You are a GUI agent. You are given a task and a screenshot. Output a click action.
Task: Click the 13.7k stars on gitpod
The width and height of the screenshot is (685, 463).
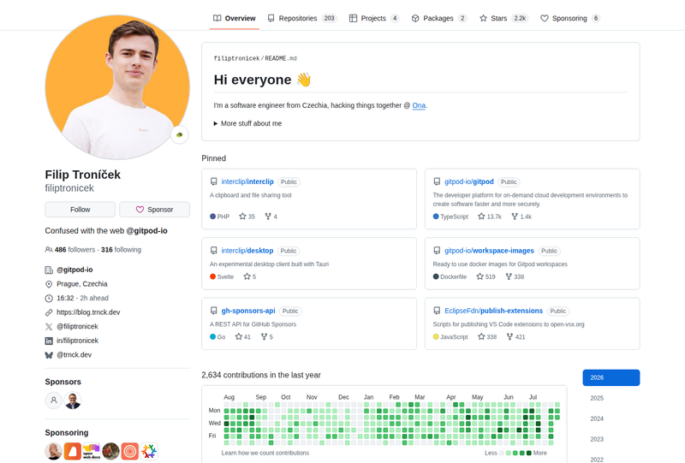pyautogui.click(x=489, y=217)
